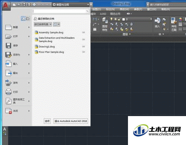
Task: Pin Data Extraction and Multileaders Sample.dwg
Action: click(84, 39)
